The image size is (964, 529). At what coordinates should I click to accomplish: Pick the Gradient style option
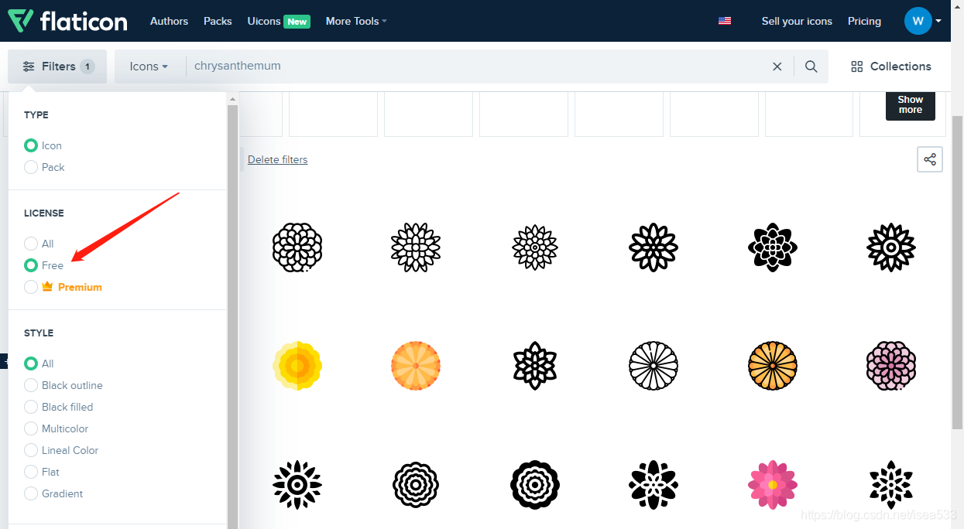tap(53, 493)
